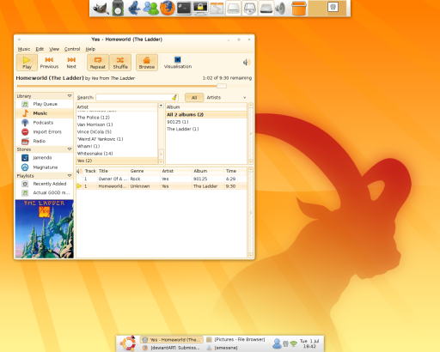Open Radio in the sidebar
440x352 pixels.
[x=45, y=141]
